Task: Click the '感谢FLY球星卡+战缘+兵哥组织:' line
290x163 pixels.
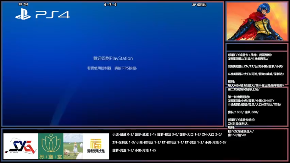Action: tap(250, 55)
